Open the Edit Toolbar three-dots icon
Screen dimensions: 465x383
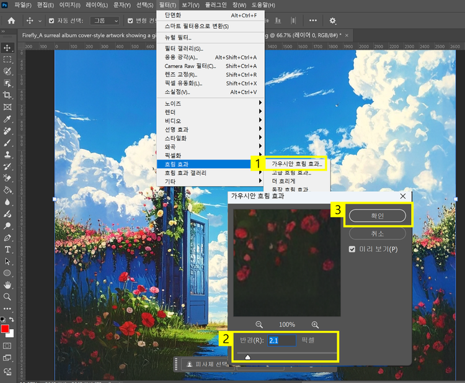point(7,309)
